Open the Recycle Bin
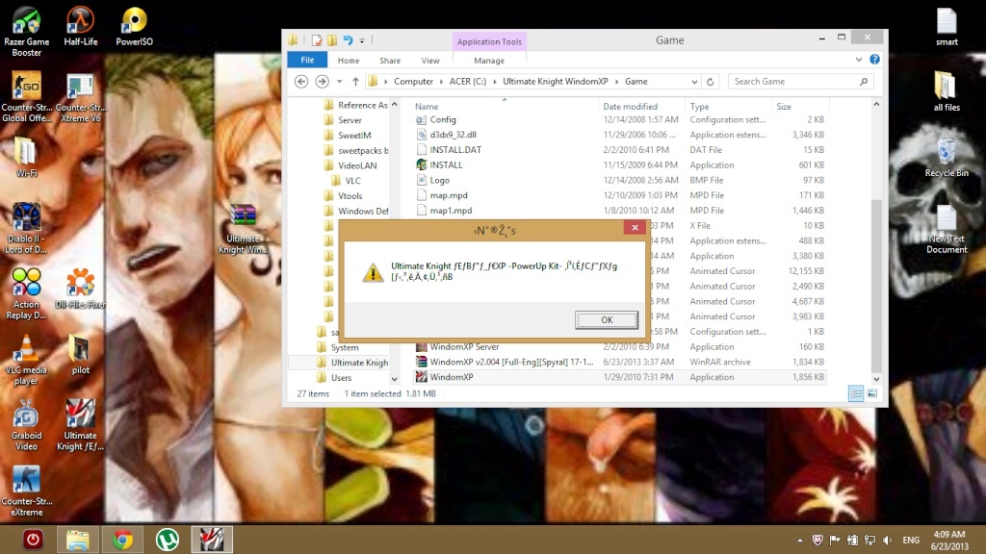 tap(947, 157)
